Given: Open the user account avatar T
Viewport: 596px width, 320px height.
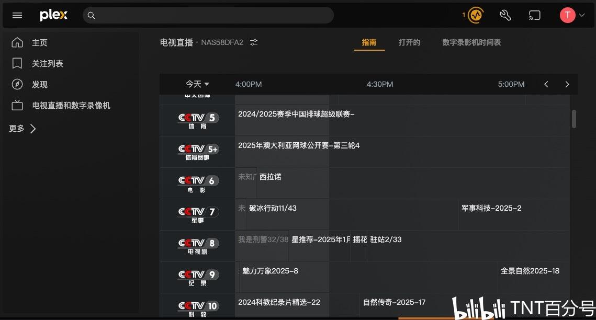Looking at the screenshot, I should 568,15.
